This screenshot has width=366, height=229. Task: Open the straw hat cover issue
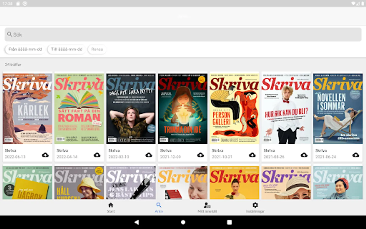click(286, 182)
